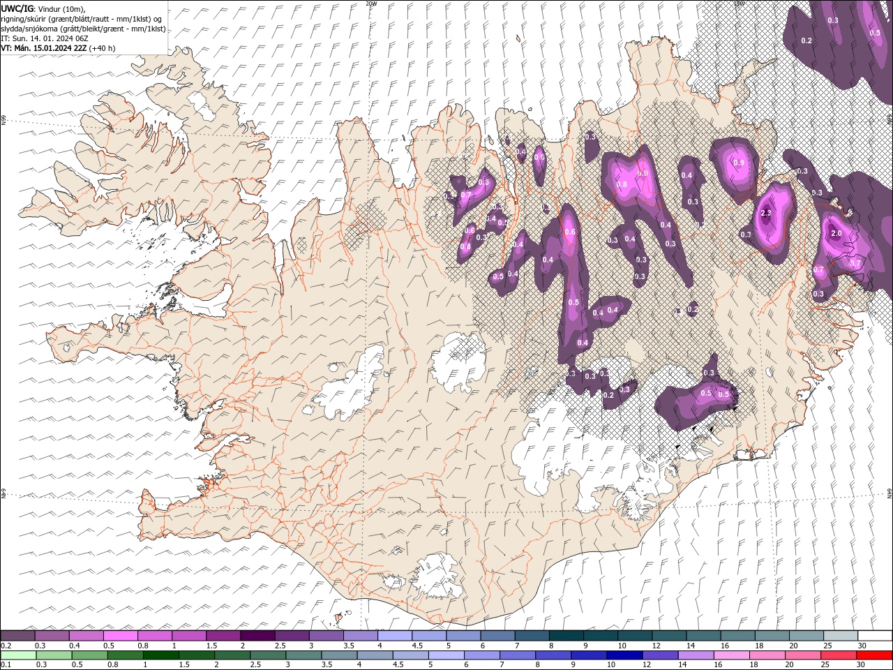Select the pale lavender upper swatch between 4 and 4.5

click(394, 636)
